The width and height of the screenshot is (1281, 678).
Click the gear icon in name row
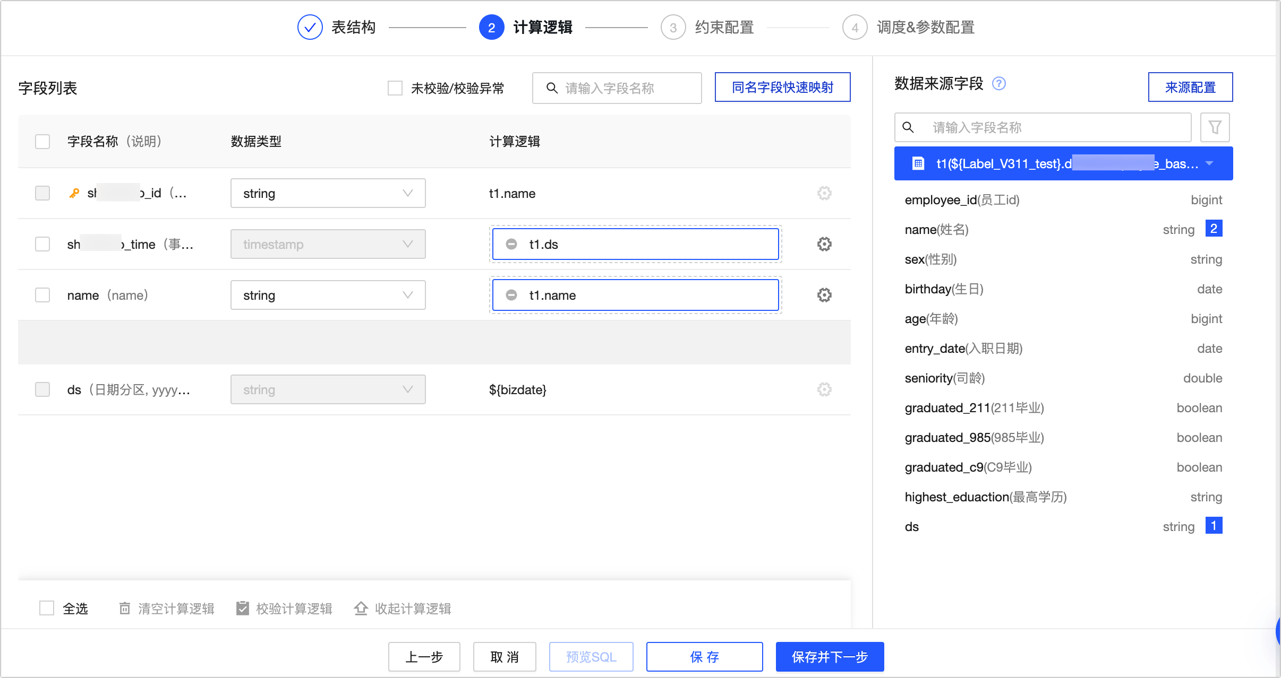coord(824,295)
